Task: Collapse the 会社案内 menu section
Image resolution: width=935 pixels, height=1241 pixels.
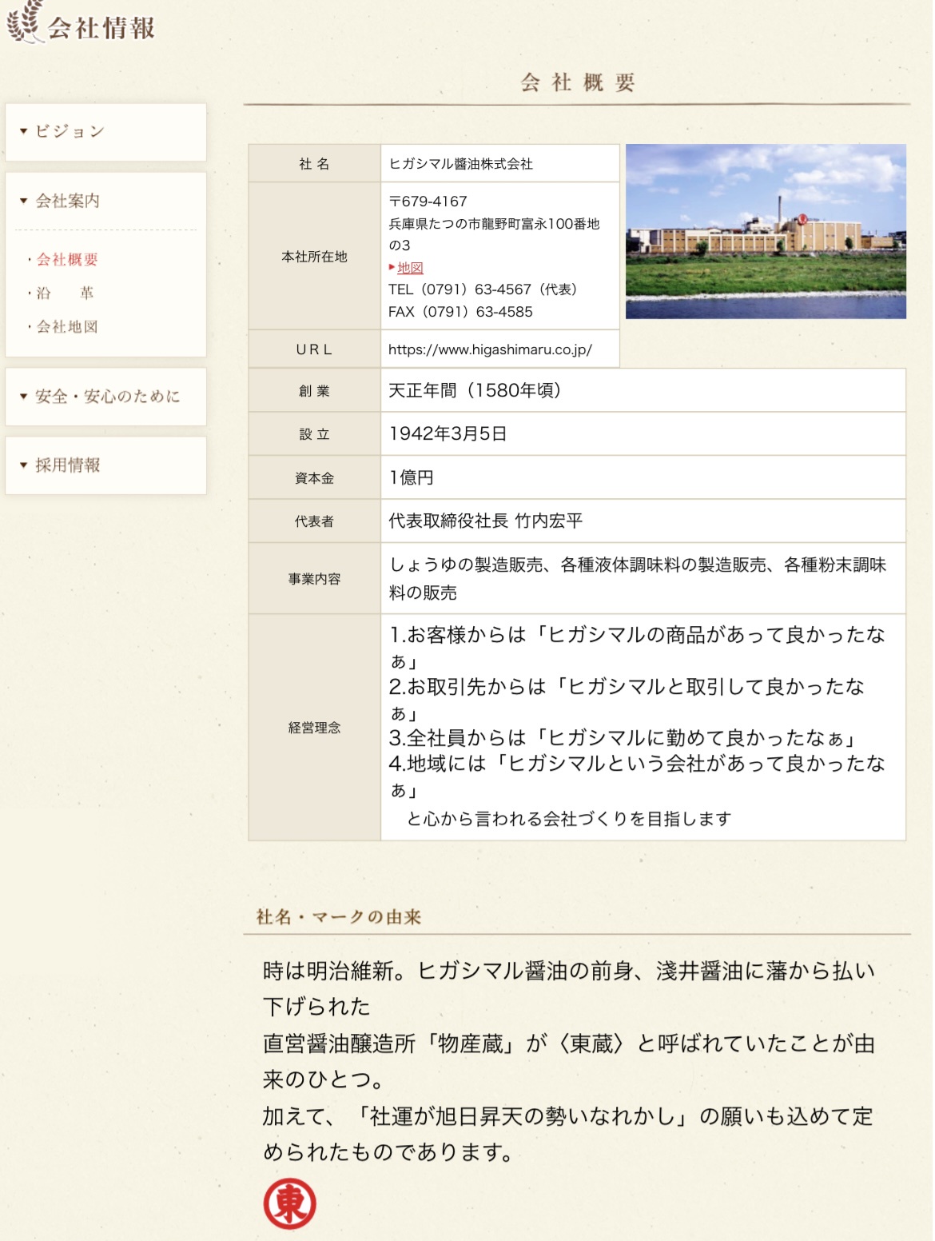Action: pos(105,201)
